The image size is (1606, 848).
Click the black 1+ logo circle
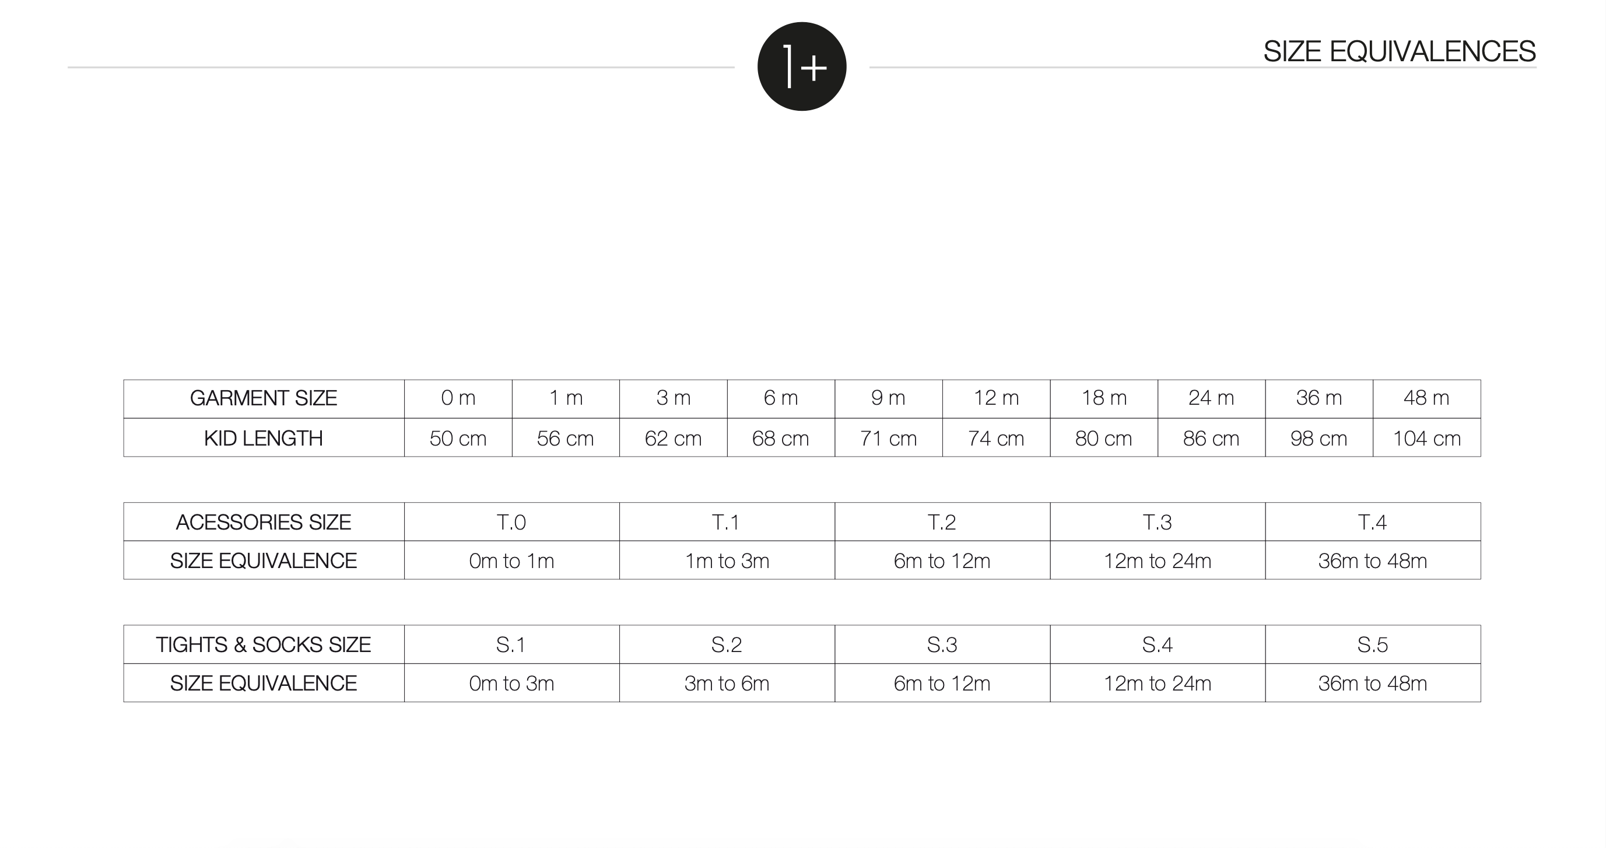point(802,66)
